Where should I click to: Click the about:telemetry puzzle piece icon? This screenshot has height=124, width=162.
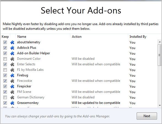click(x=12, y=42)
